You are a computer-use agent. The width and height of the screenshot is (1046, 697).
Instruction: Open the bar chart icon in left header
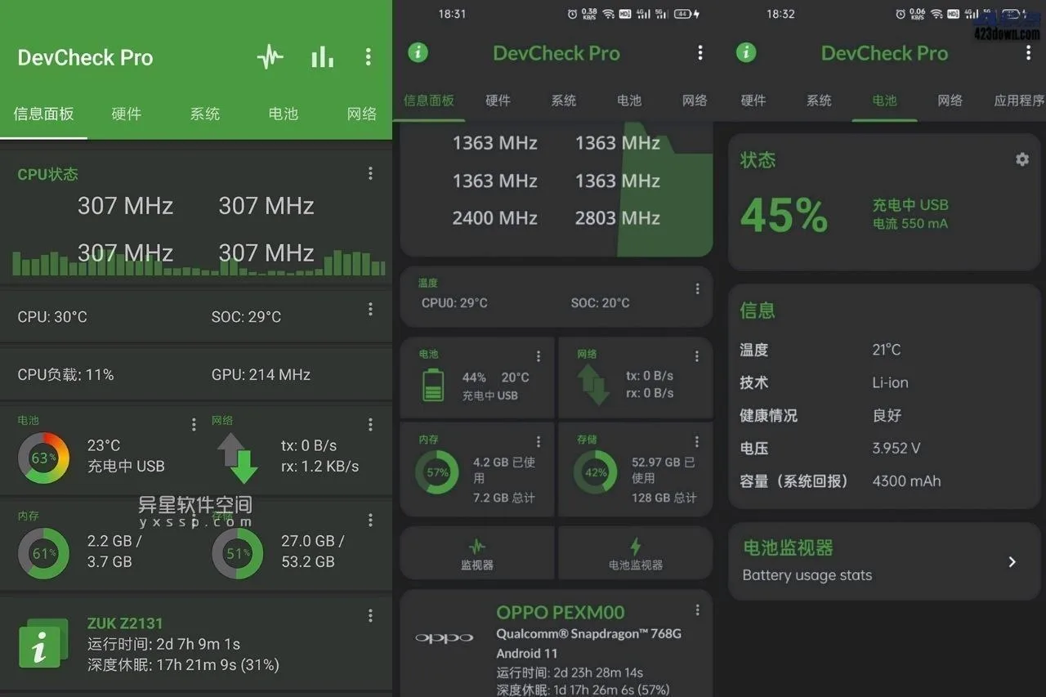click(x=322, y=57)
